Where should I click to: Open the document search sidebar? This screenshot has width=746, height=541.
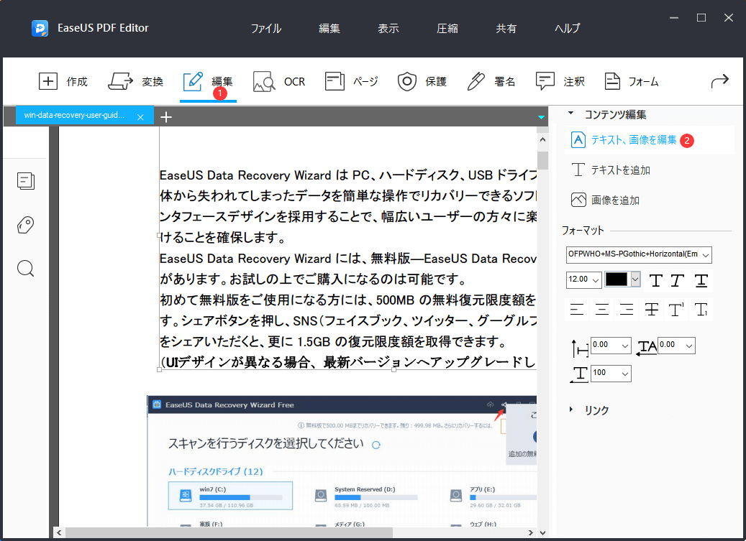pyautogui.click(x=25, y=268)
